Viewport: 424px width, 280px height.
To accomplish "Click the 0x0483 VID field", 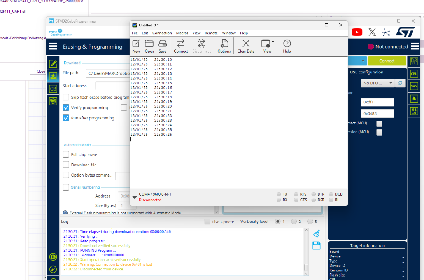I will 377,114.
